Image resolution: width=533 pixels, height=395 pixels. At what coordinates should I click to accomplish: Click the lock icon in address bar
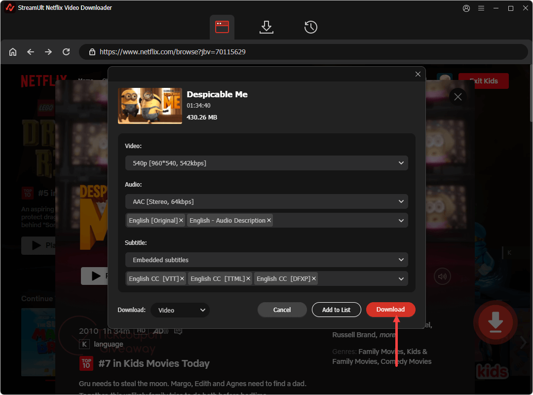(x=92, y=52)
